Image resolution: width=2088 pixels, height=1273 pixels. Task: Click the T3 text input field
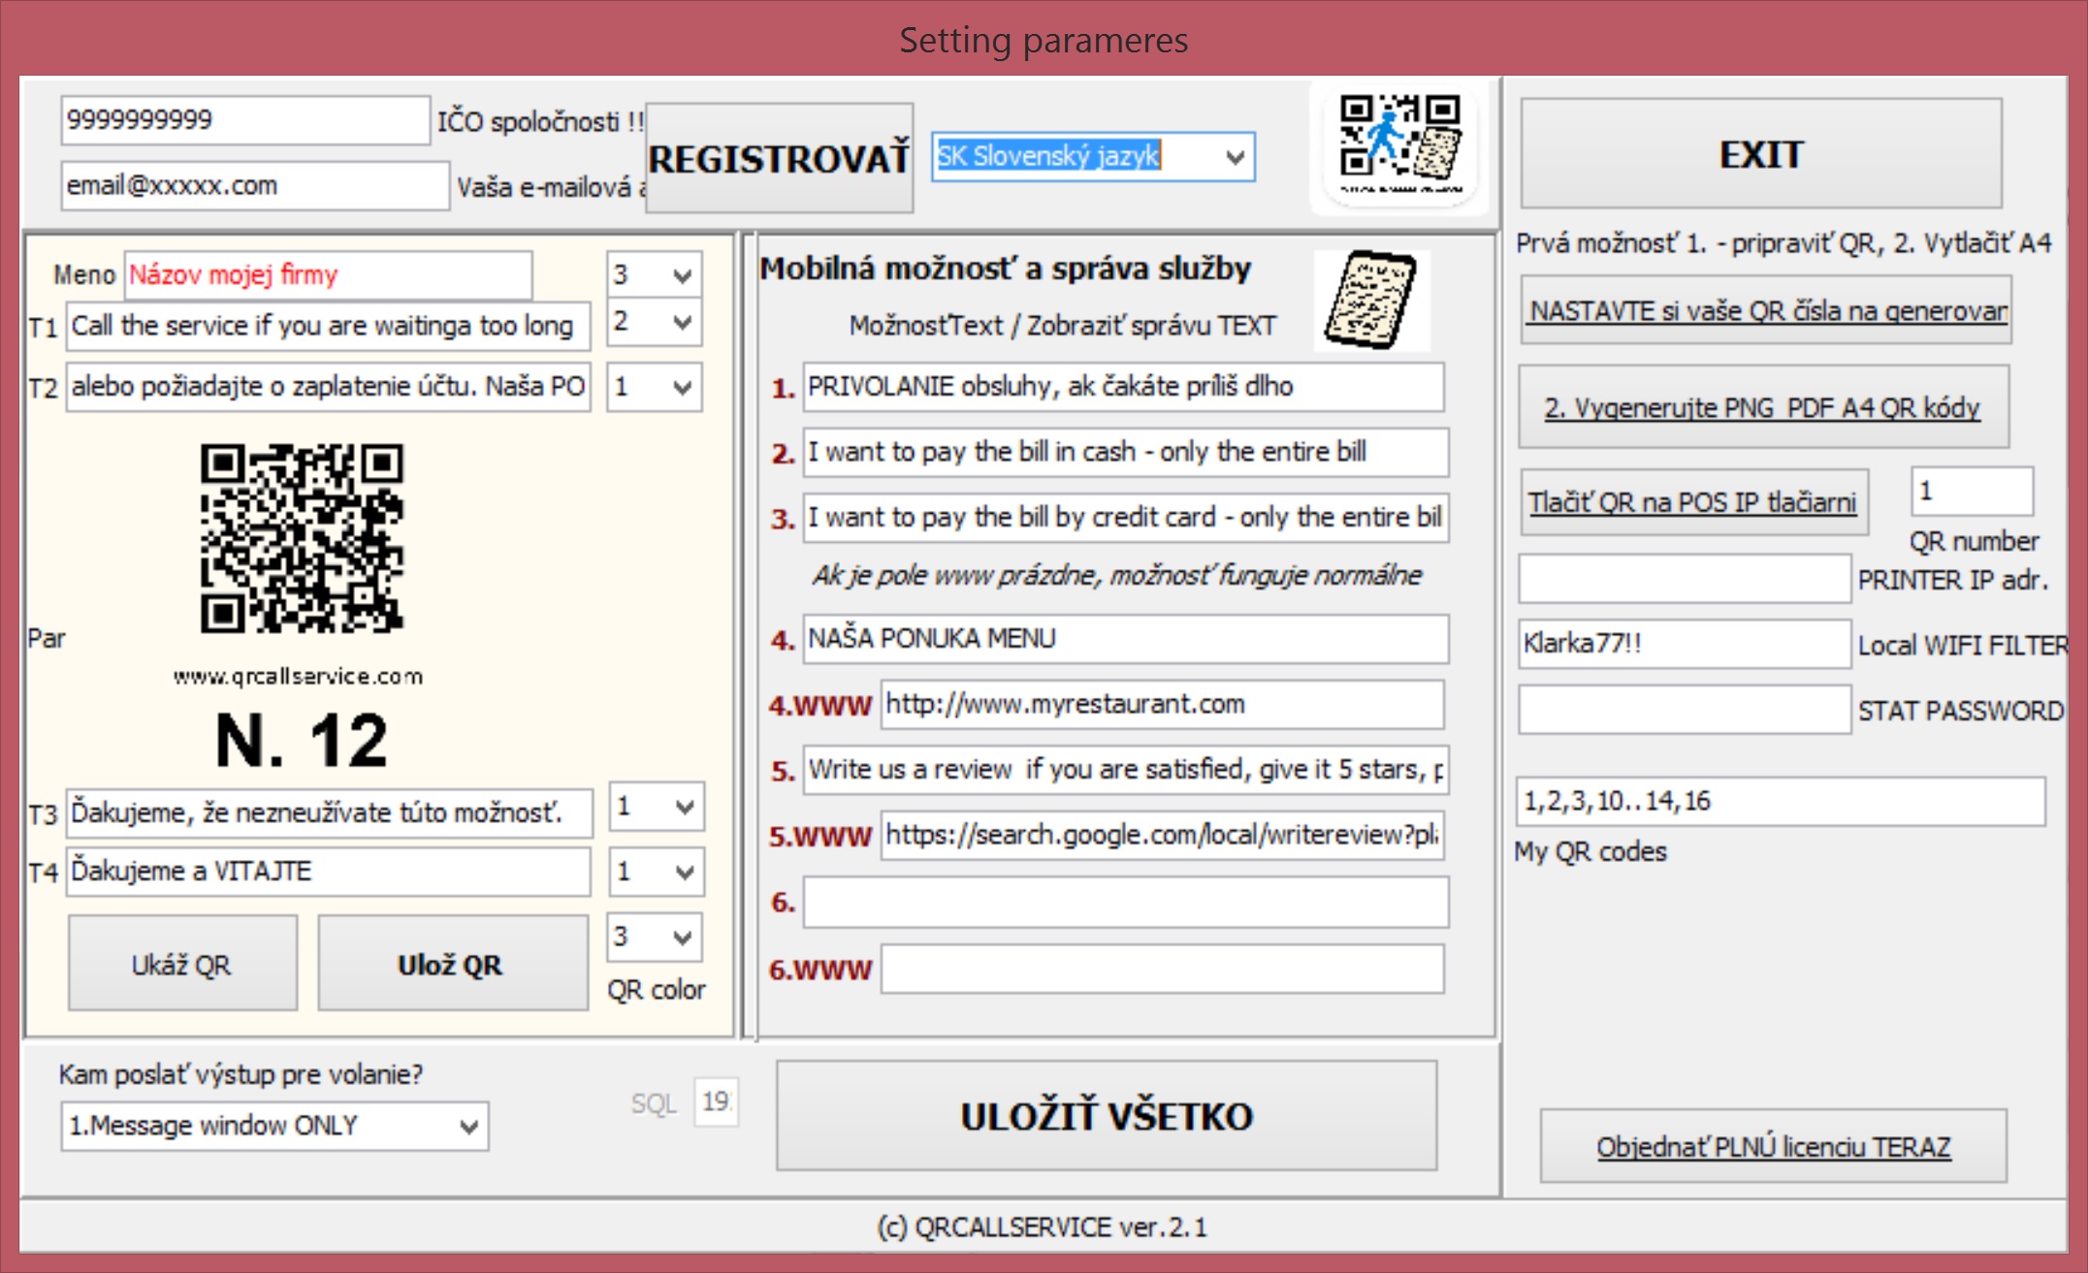[329, 812]
